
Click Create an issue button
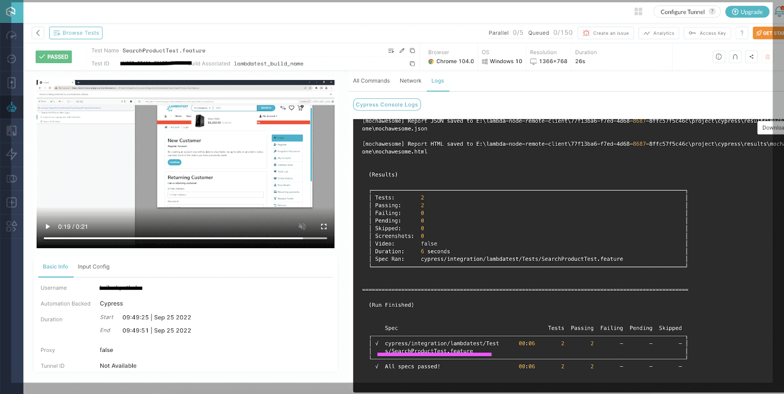coord(606,33)
